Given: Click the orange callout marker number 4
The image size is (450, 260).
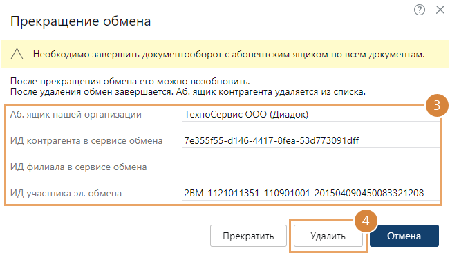Looking at the screenshot, I should point(366,221).
